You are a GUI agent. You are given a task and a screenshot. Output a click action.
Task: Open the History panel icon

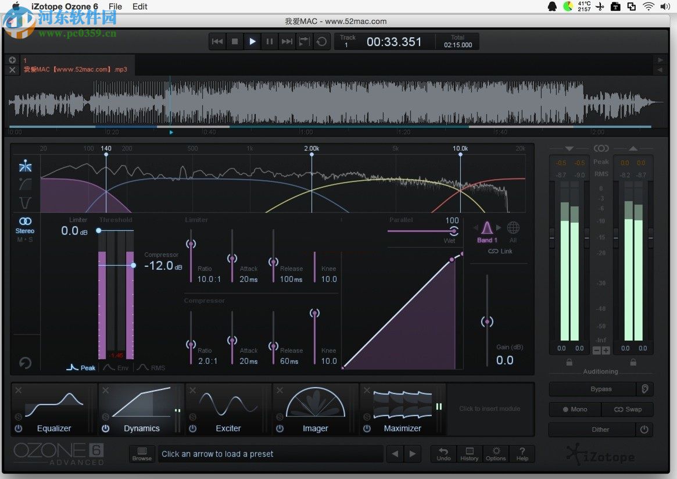(x=469, y=453)
